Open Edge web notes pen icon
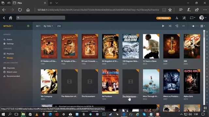The height and width of the screenshot is (117, 209). [x=189, y=10]
